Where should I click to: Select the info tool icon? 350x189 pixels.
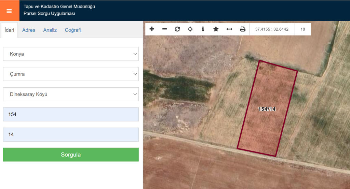203,29
